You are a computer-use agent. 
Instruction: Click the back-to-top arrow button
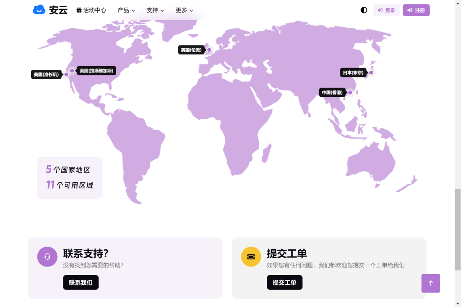click(431, 283)
